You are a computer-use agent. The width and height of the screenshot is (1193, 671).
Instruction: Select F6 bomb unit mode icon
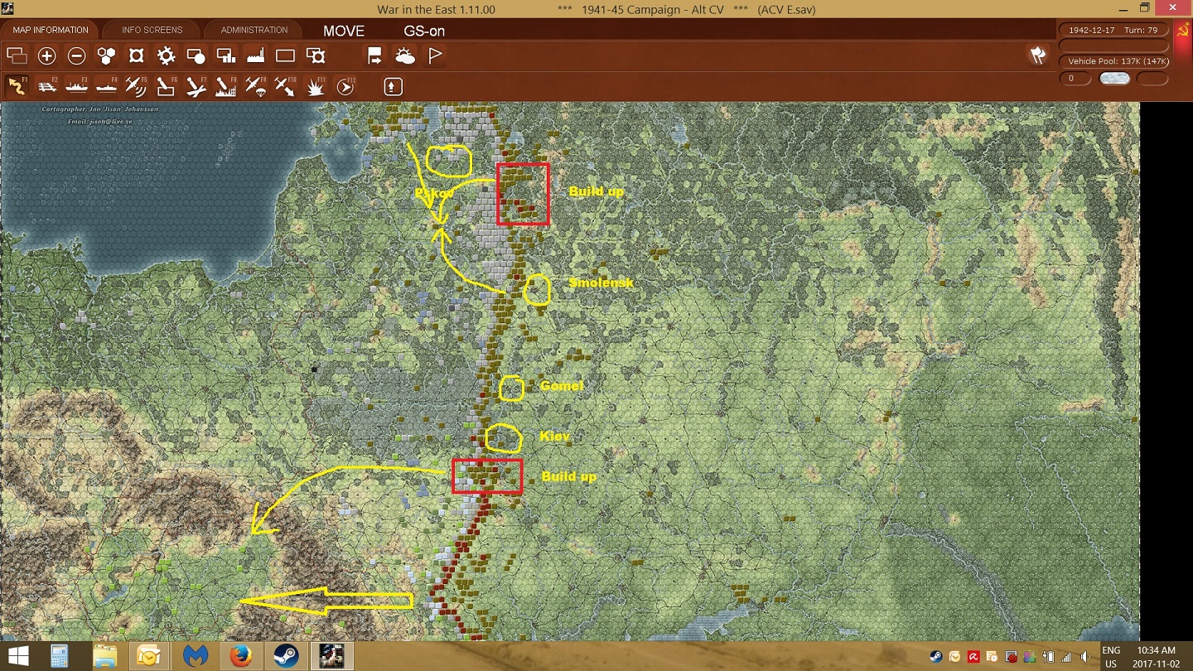pyautogui.click(x=167, y=86)
